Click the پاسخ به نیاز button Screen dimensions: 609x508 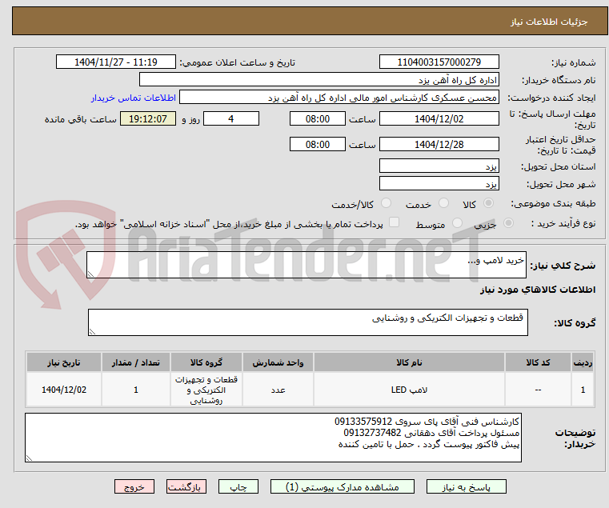point(466,486)
